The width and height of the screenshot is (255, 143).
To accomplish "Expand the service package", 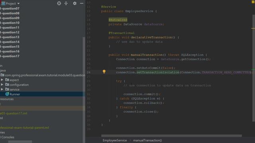I will point(2,89).
